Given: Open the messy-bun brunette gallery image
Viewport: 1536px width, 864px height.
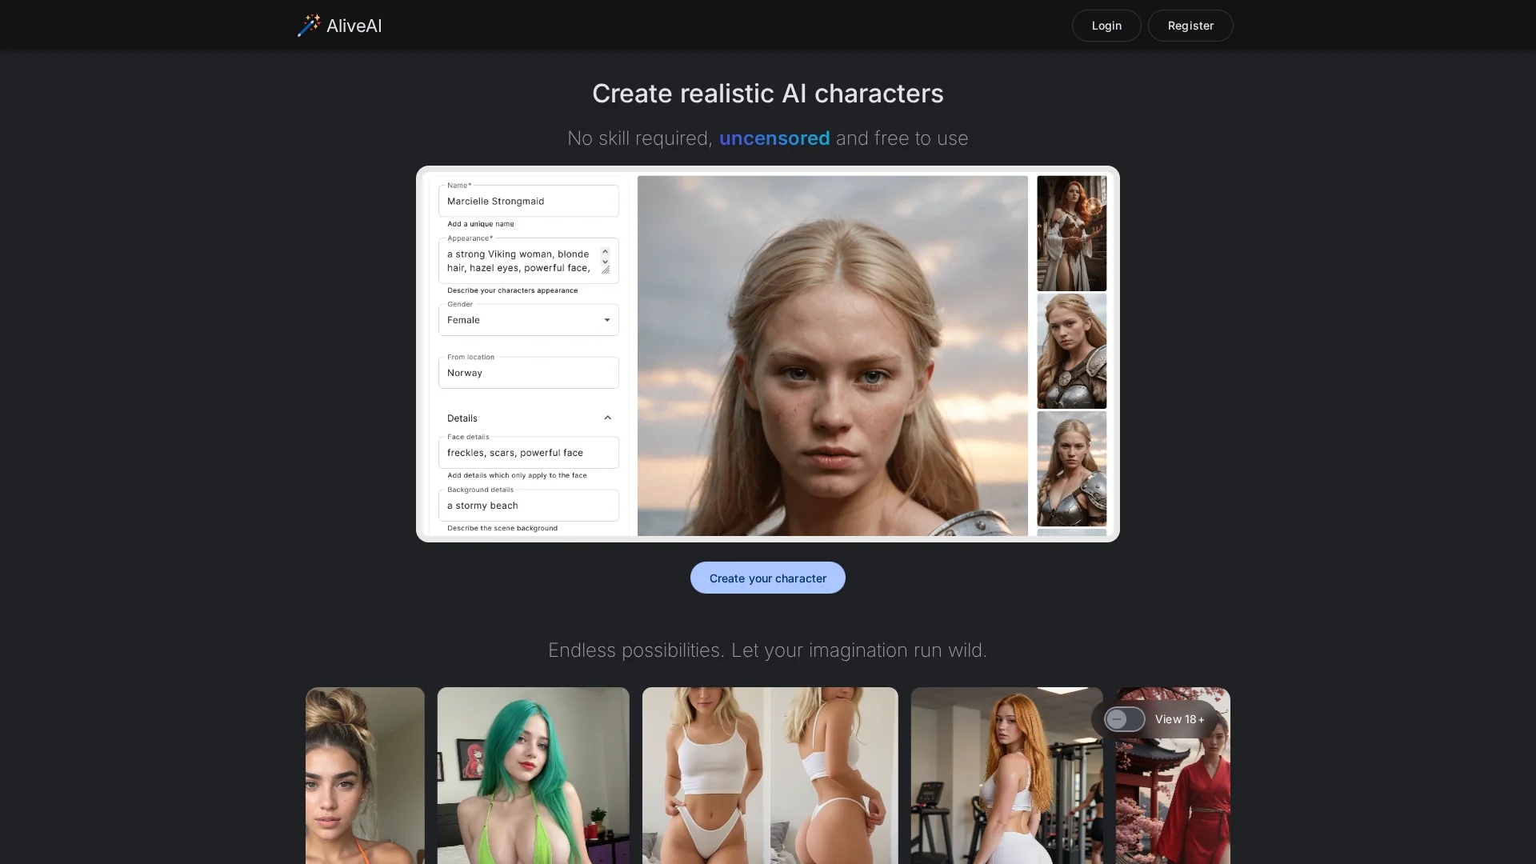Looking at the screenshot, I should coord(365,775).
